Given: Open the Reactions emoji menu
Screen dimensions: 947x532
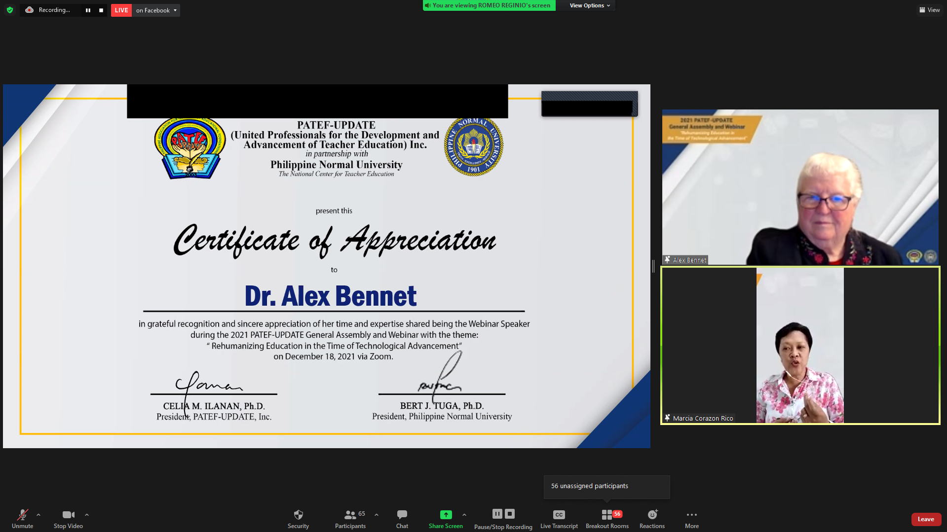Looking at the screenshot, I should pyautogui.click(x=652, y=519).
